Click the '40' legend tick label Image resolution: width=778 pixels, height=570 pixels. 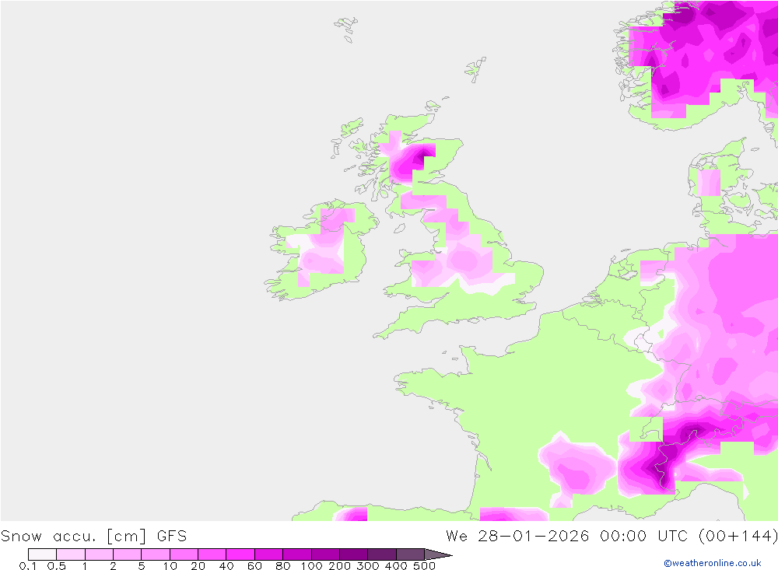(226, 566)
